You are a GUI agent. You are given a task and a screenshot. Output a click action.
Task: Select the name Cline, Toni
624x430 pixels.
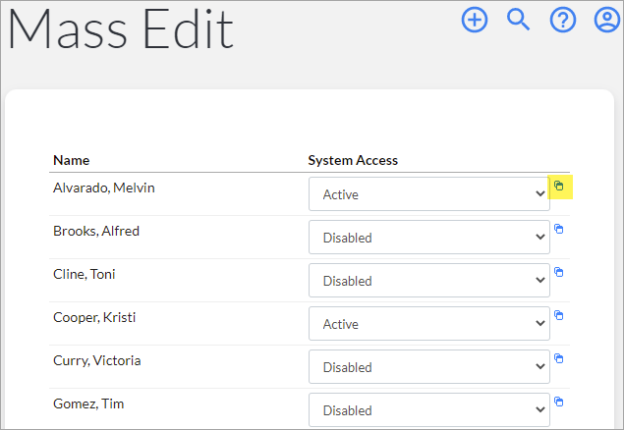tap(84, 274)
